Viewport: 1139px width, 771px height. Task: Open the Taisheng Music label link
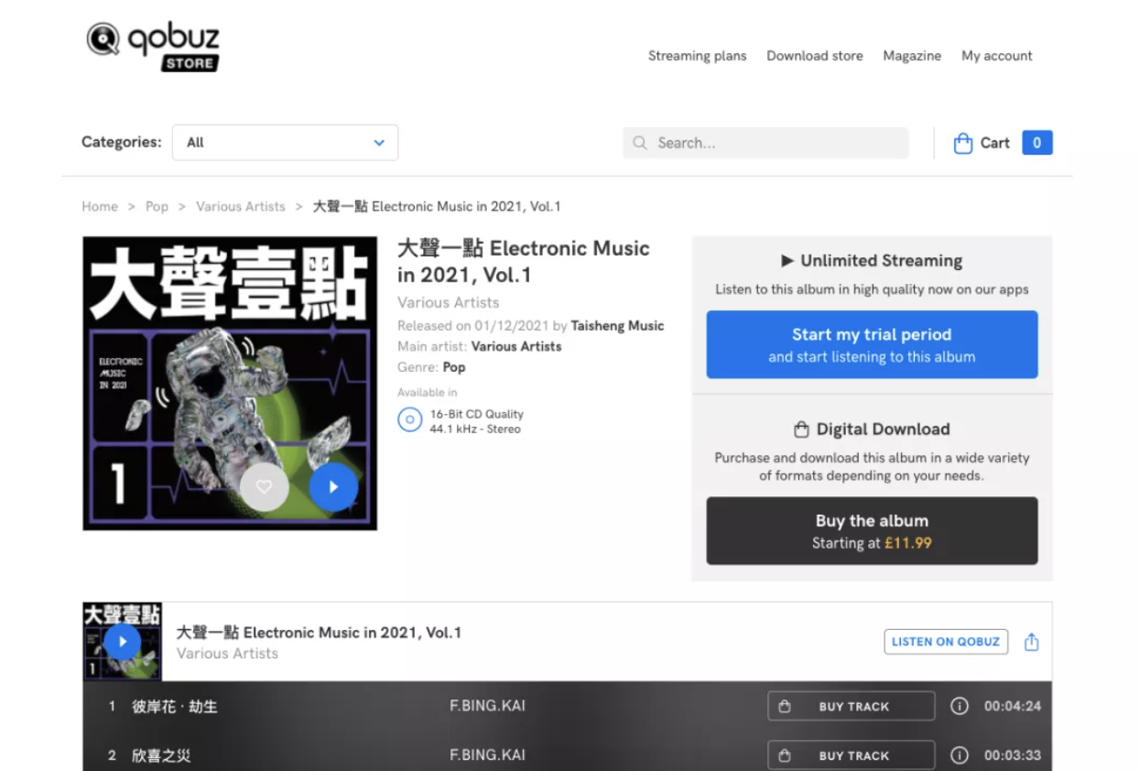[617, 326]
